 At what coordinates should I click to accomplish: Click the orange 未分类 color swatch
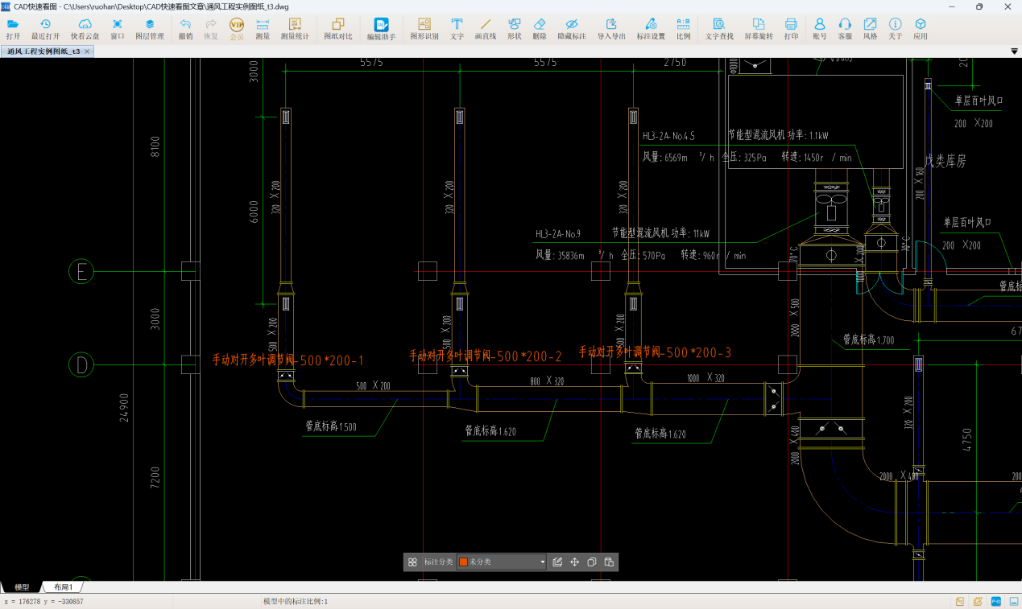point(463,562)
